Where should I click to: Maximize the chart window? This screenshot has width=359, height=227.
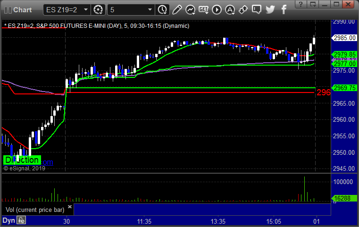point(336,4)
